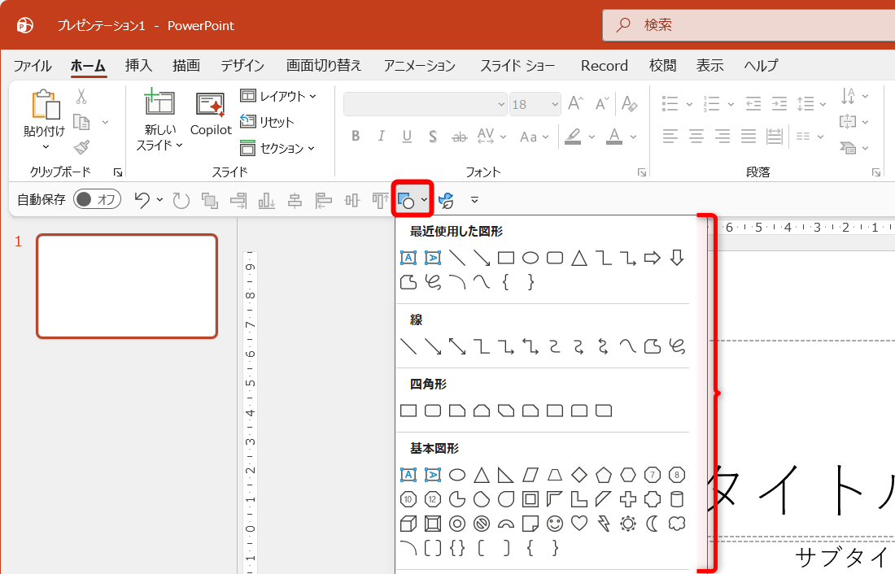Pick the freeform scribble tool under 線

[678, 346]
